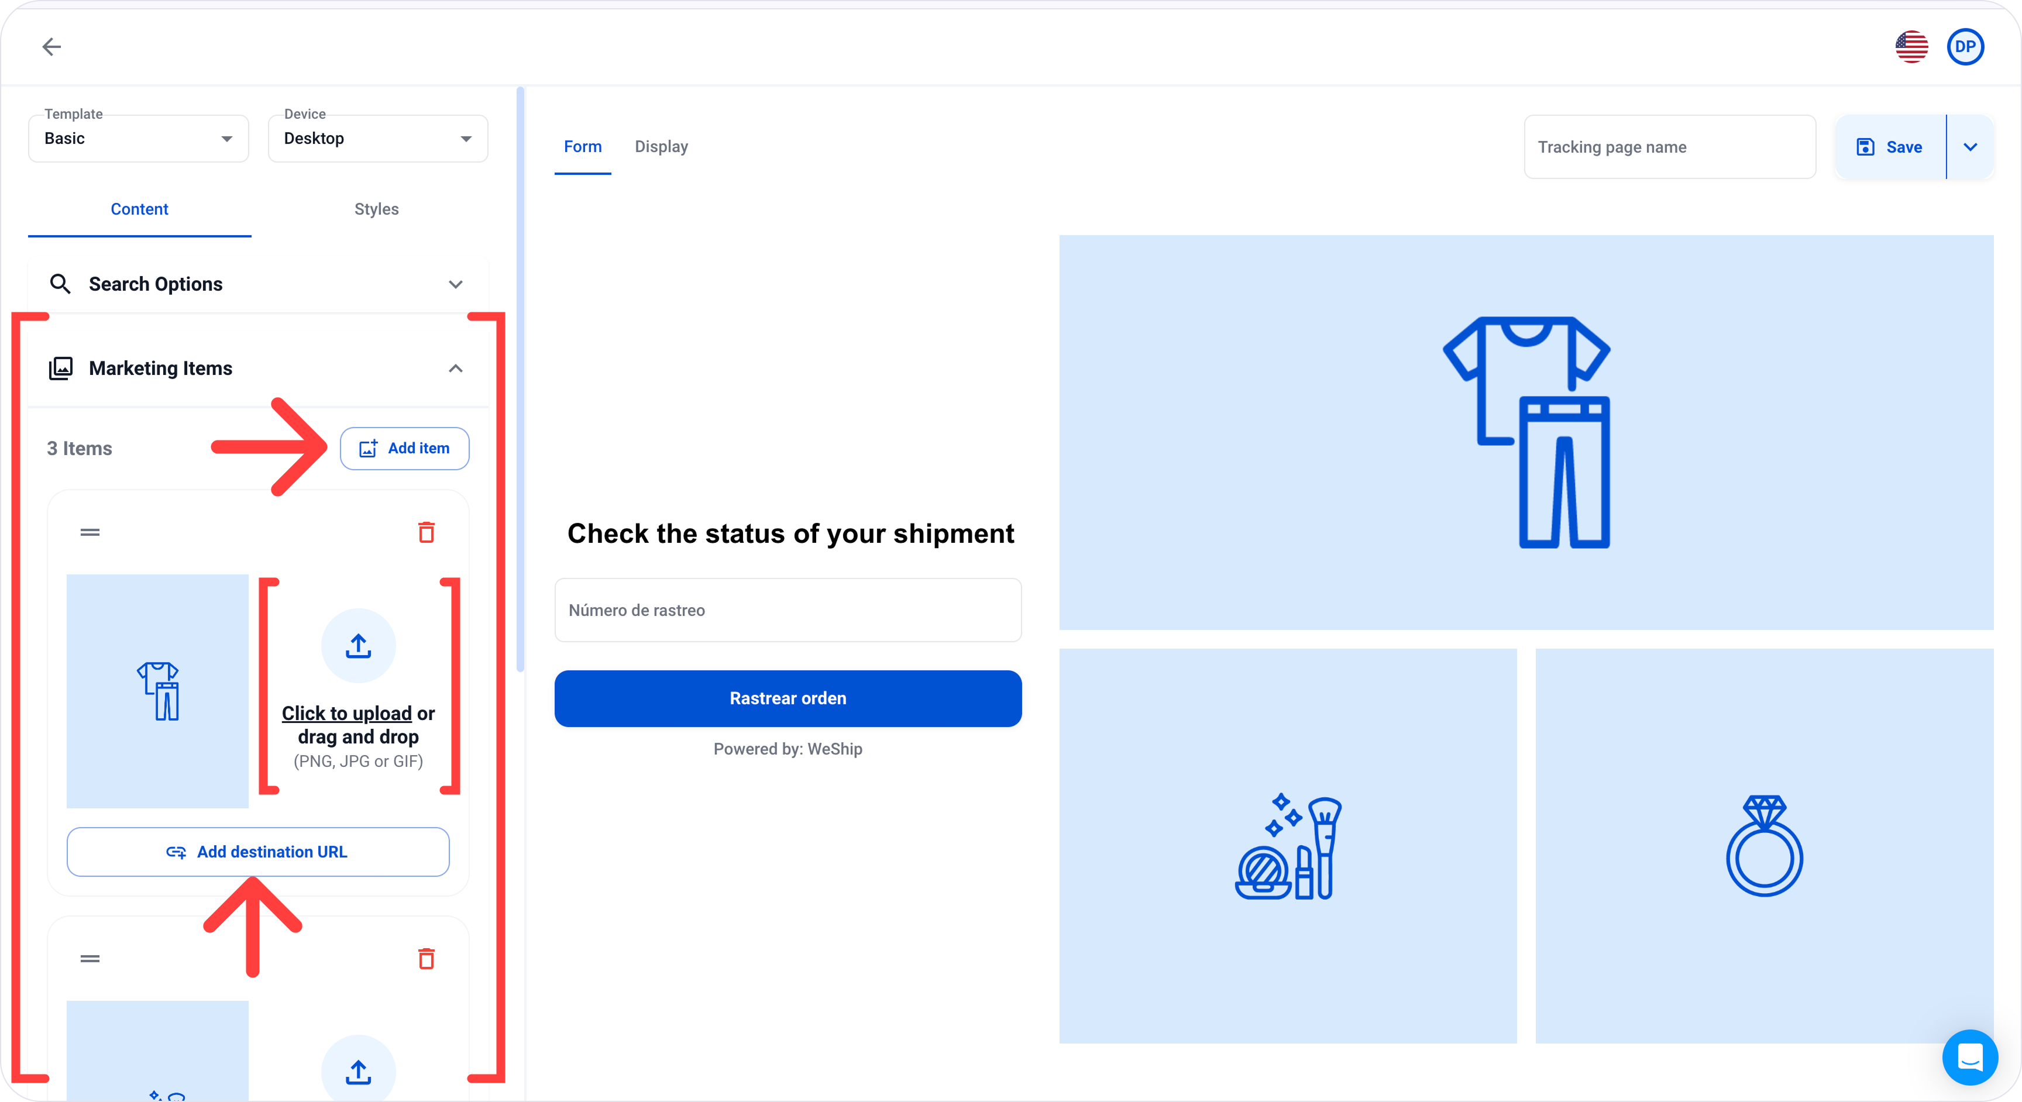Delete the first marketing item
The width and height of the screenshot is (2022, 1102).
[426, 532]
